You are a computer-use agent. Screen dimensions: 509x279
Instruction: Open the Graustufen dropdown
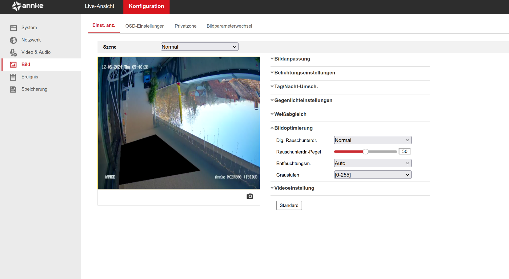(372, 175)
